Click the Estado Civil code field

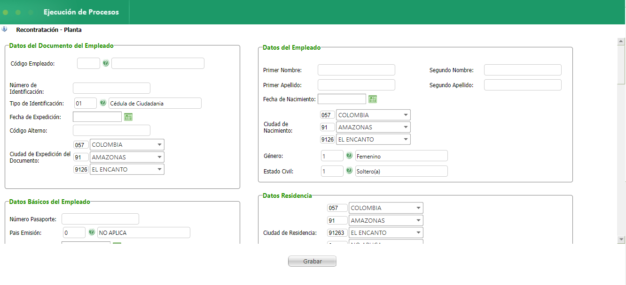point(332,171)
